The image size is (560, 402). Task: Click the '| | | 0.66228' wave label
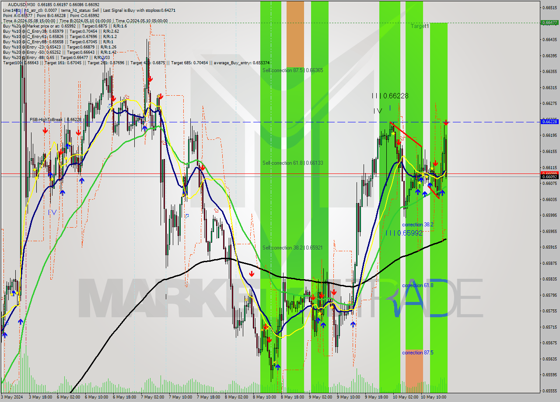coord(390,96)
